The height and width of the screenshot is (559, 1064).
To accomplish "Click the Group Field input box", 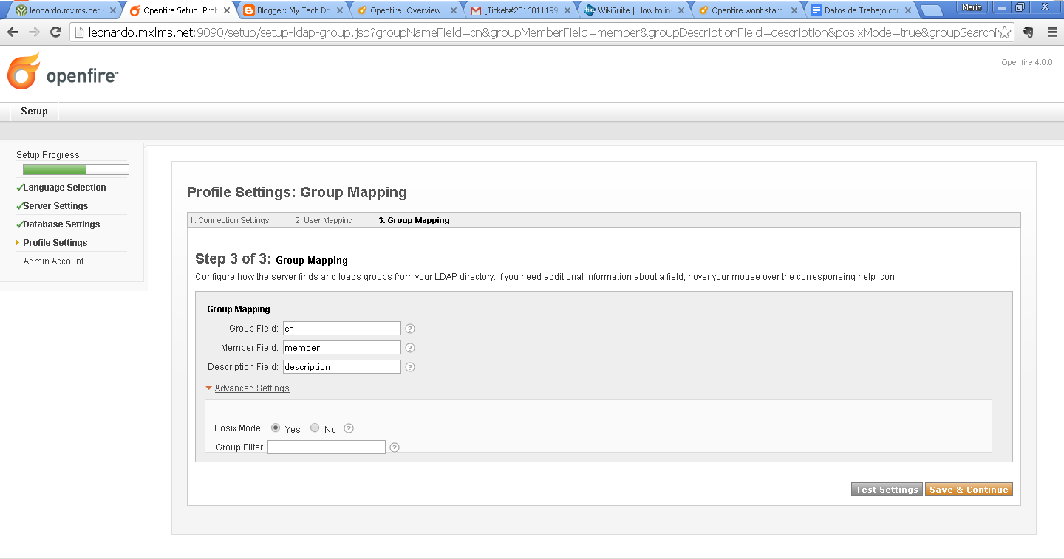I will 342,329.
